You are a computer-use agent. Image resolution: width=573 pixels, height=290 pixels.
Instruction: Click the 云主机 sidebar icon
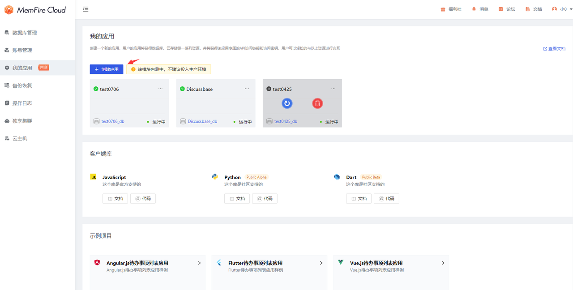20,138
